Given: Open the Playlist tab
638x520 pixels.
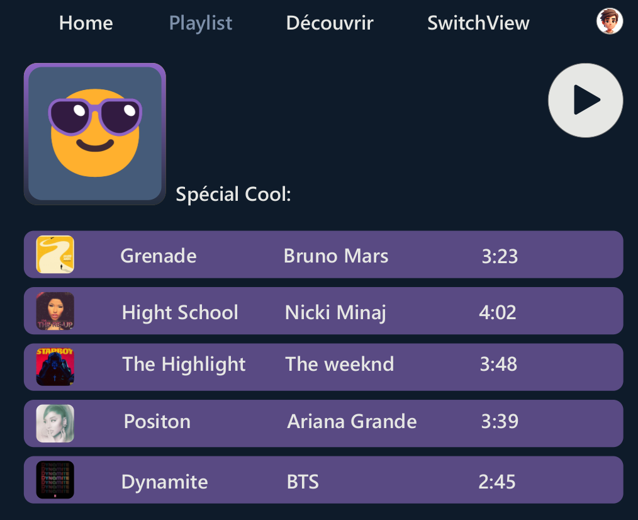Looking at the screenshot, I should tap(201, 23).
